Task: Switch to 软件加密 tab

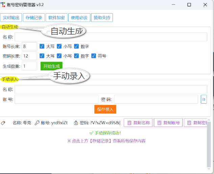Action: coord(56,18)
